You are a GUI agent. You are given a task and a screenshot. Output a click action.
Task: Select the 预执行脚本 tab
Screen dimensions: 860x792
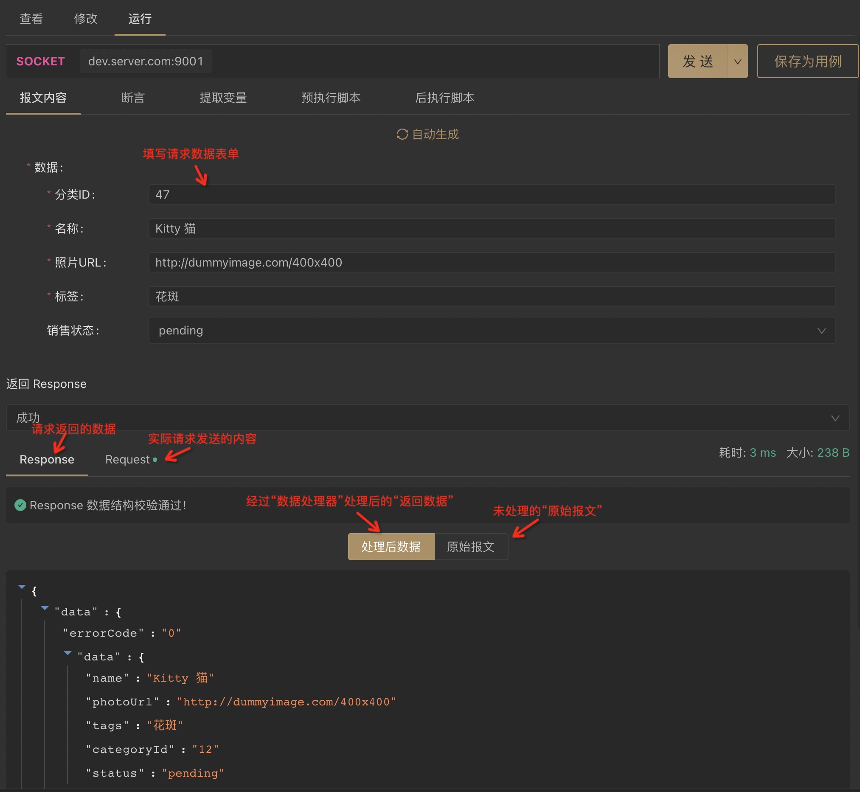[x=331, y=98]
